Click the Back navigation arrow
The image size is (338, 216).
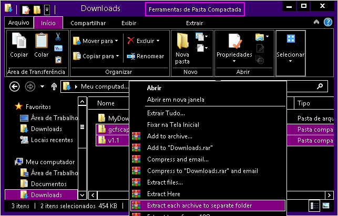[15, 87]
